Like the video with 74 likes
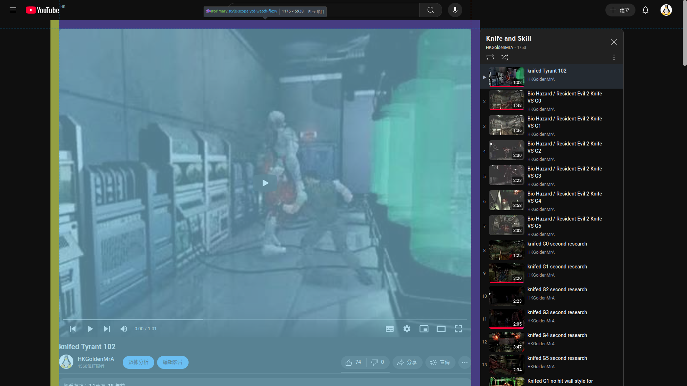 click(x=353, y=362)
